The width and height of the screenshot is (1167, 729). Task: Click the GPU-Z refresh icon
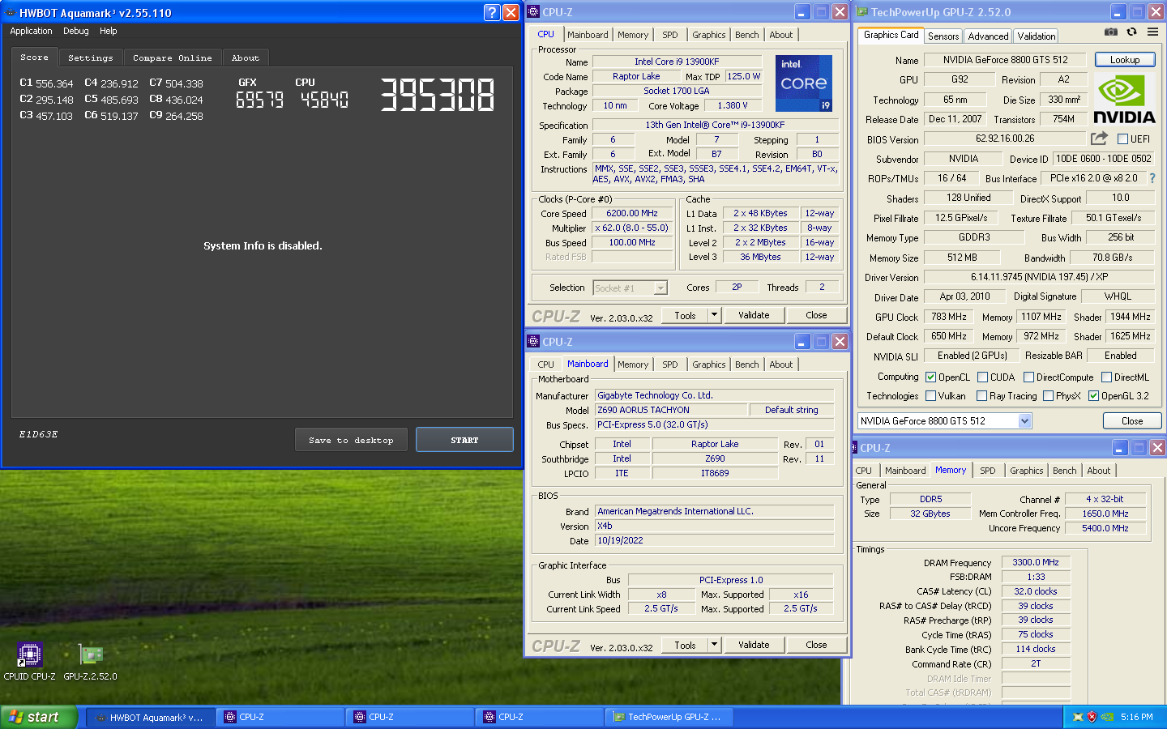click(1131, 32)
